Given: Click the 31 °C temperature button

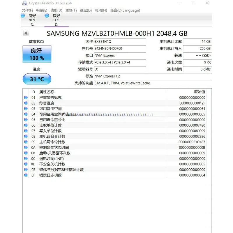Looking at the screenshot, I should (x=37, y=79).
